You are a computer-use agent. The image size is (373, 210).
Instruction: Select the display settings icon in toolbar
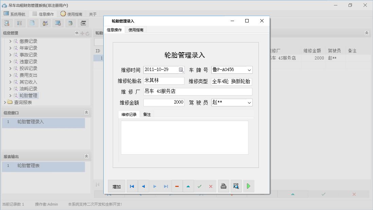(x=58, y=23)
